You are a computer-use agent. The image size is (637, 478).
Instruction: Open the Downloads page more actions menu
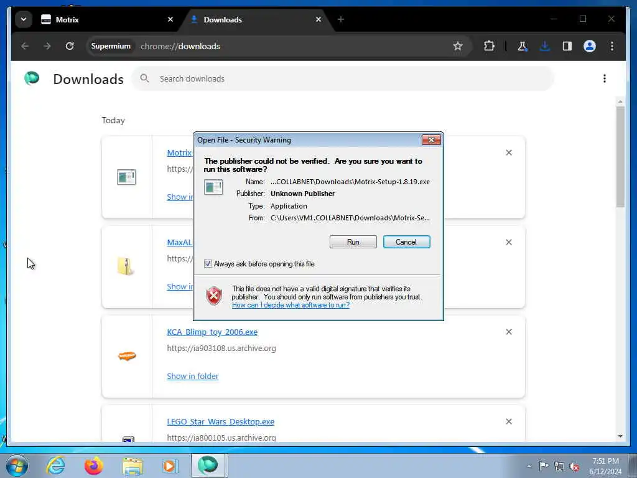(605, 78)
